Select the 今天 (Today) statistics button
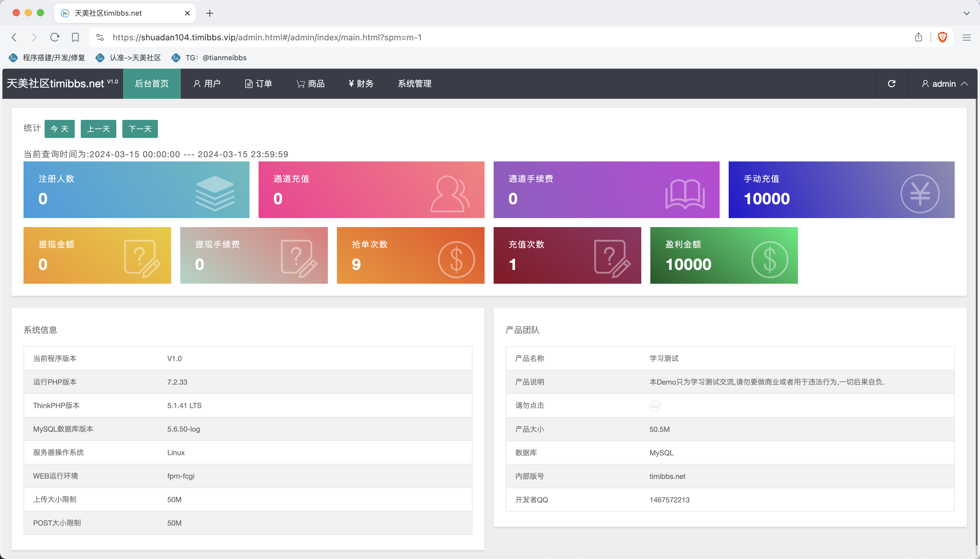Viewport: 980px width, 559px height. (x=59, y=129)
